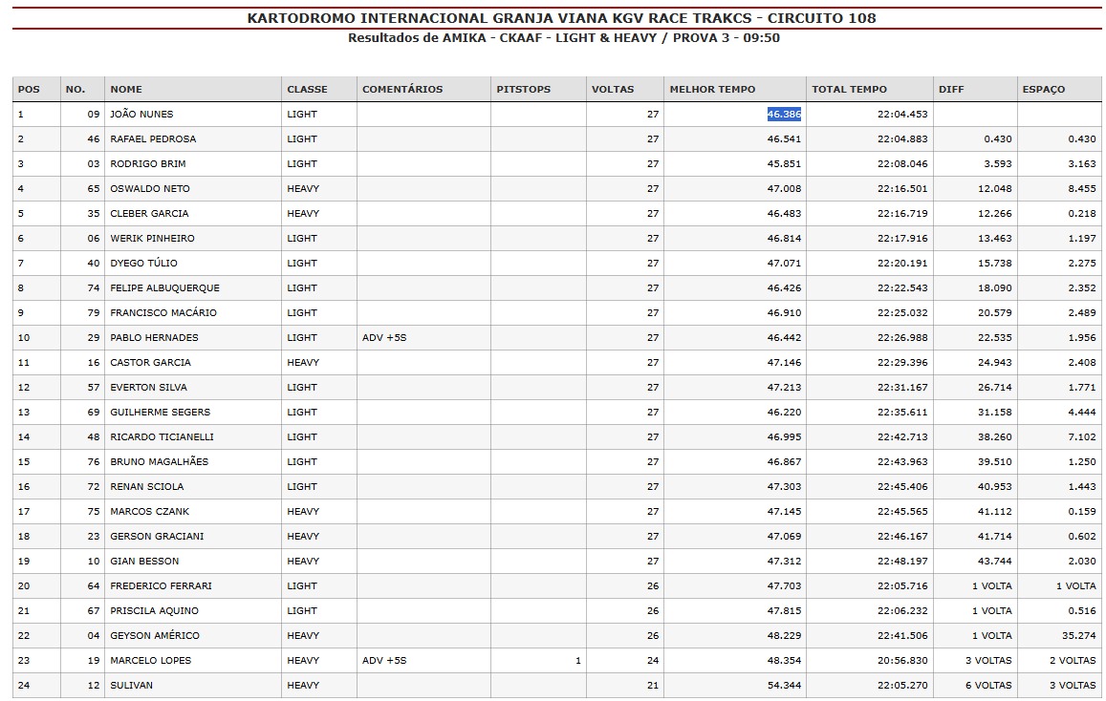
Task: Click the PITSTOPS column header
Action: click(538, 90)
